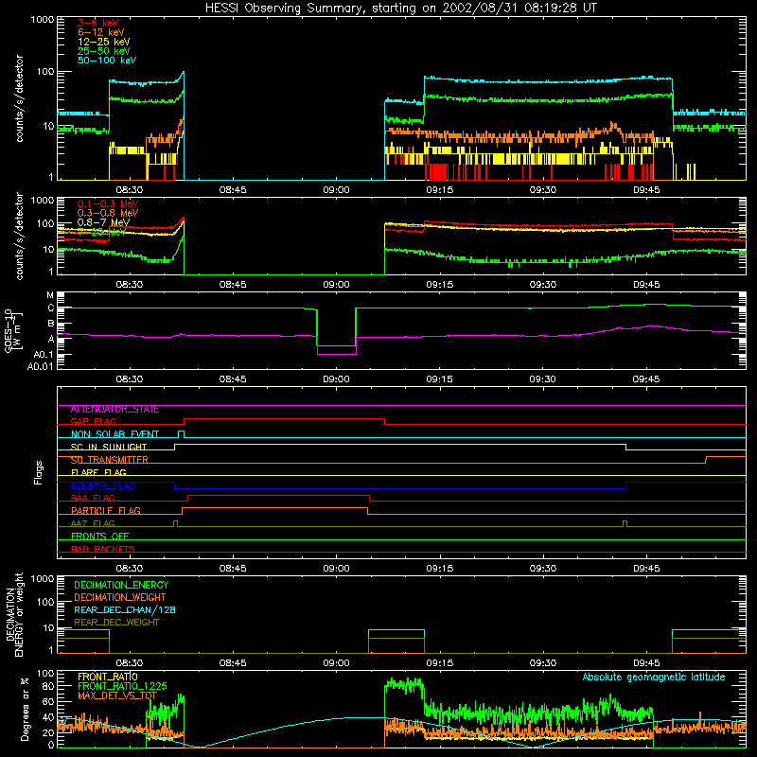The width and height of the screenshot is (757, 757).
Task: Click the DECIMATION ENERGY or weight axis title
Action: click(x=14, y=614)
